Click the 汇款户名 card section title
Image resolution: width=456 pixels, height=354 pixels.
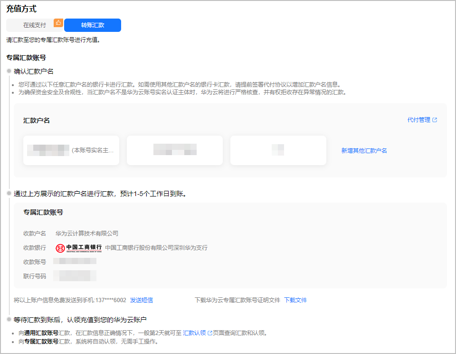[x=37, y=121]
